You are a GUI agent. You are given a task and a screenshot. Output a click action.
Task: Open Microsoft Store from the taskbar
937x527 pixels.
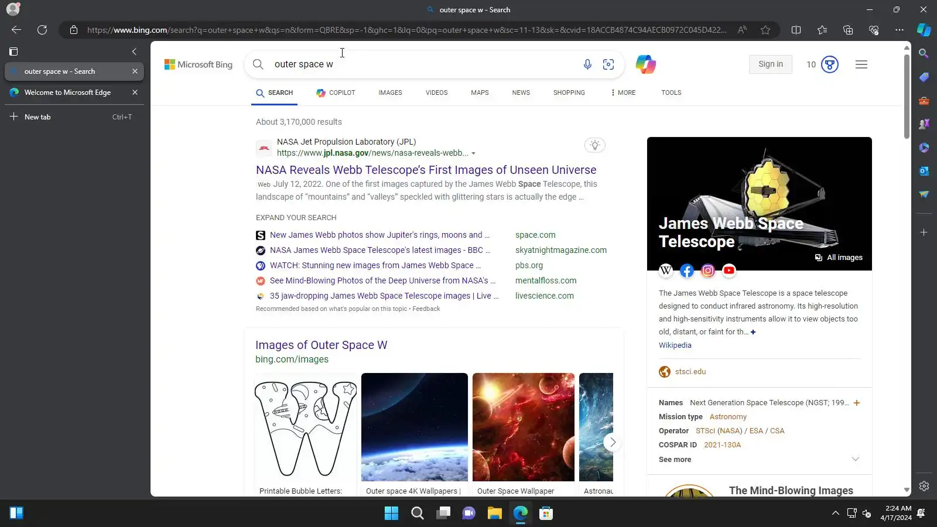546,514
